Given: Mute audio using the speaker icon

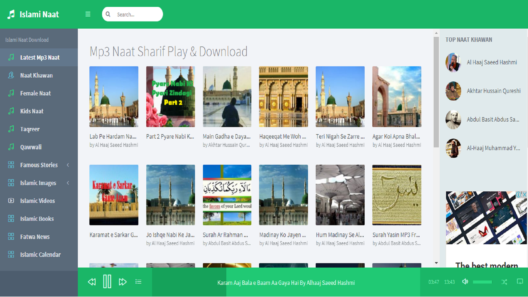Looking at the screenshot, I should click(465, 282).
